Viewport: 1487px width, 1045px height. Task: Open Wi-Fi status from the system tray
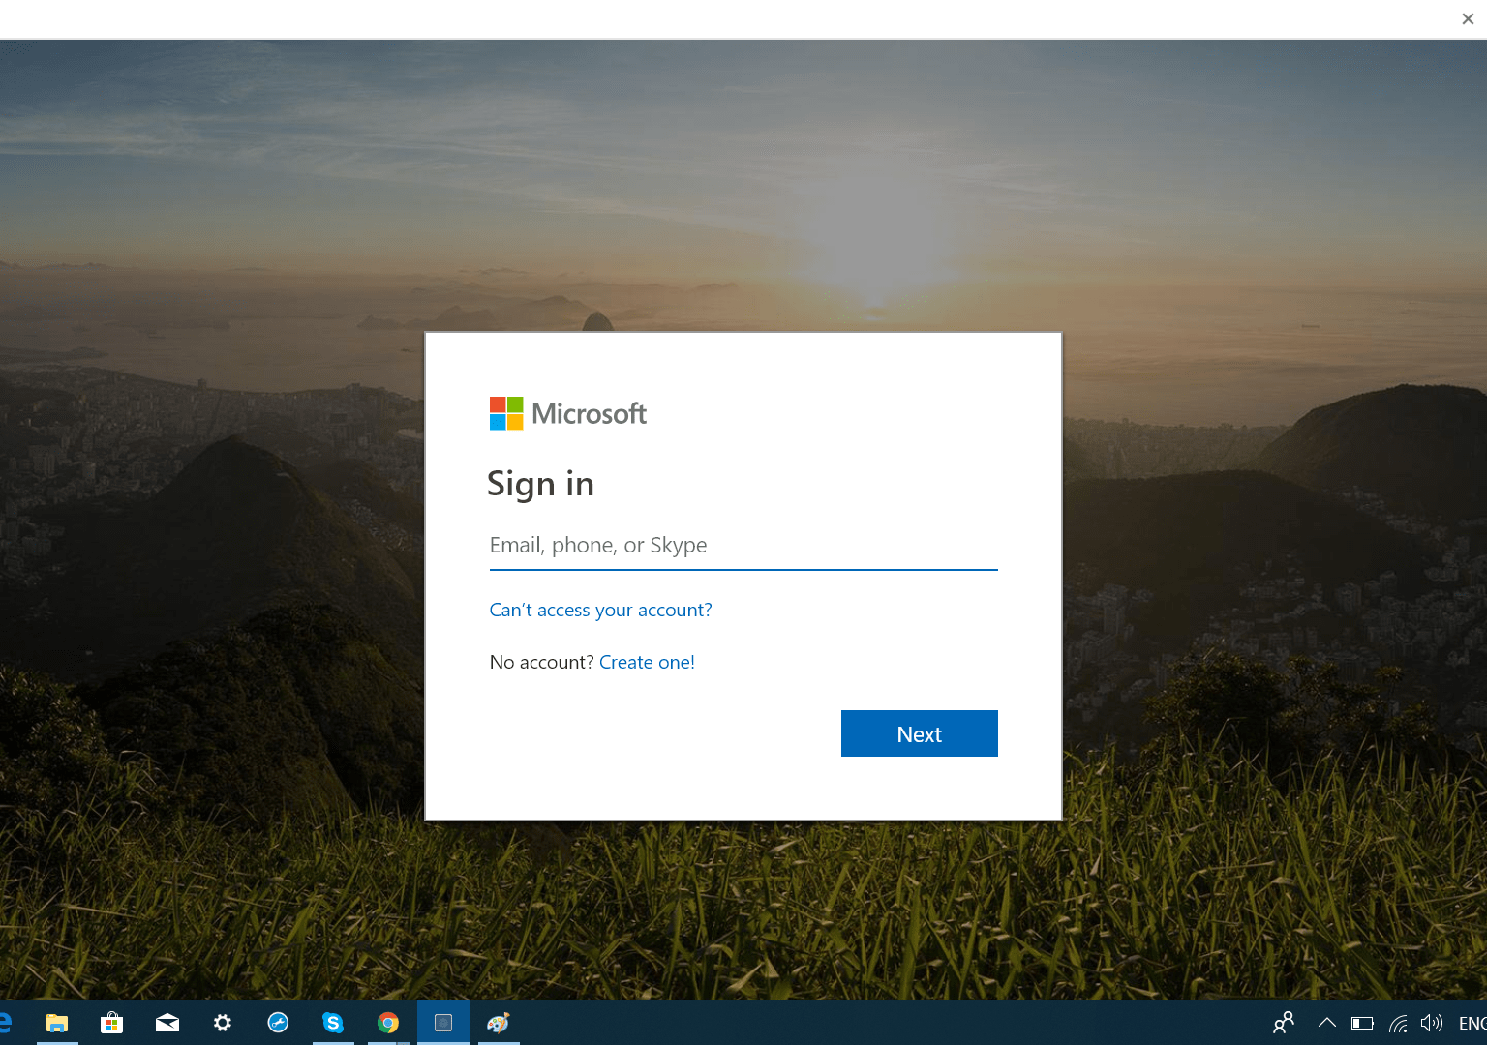1397,1023
